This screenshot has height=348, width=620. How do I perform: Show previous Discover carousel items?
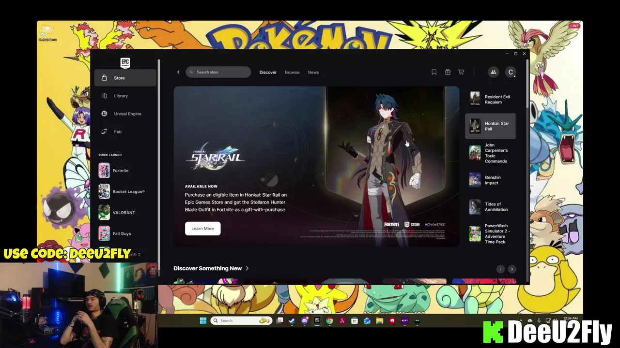[500, 269]
